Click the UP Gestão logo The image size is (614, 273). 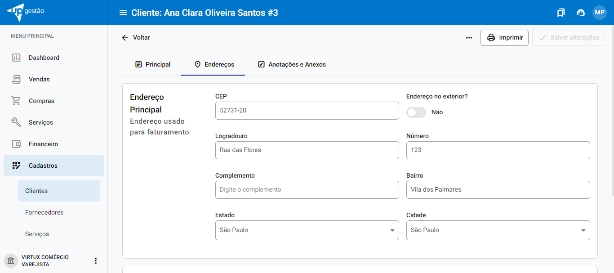[x=26, y=12]
